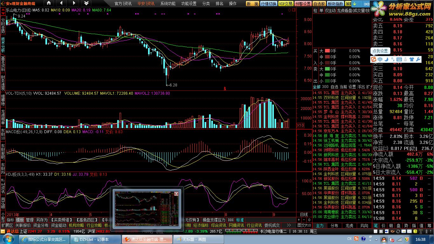Click the Sogou S logo on IME bar
Screen dimensions: 434x244
click(x=374, y=59)
